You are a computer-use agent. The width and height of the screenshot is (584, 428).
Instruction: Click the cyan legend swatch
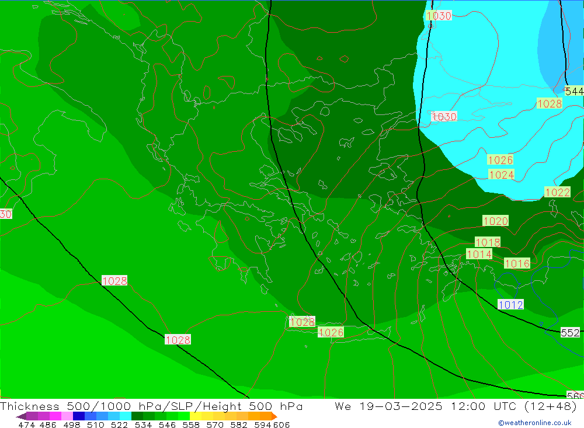(126, 416)
